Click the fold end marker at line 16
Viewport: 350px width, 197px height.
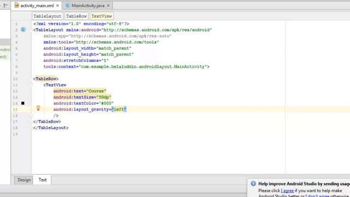pos(32,115)
